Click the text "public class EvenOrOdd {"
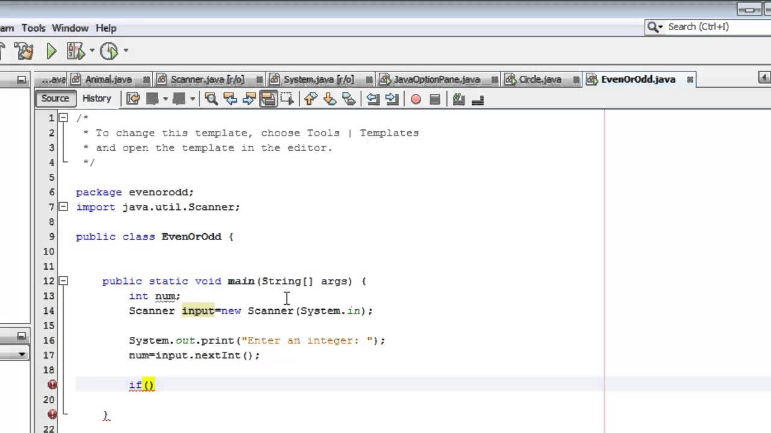The height and width of the screenshot is (433, 771). [155, 237]
